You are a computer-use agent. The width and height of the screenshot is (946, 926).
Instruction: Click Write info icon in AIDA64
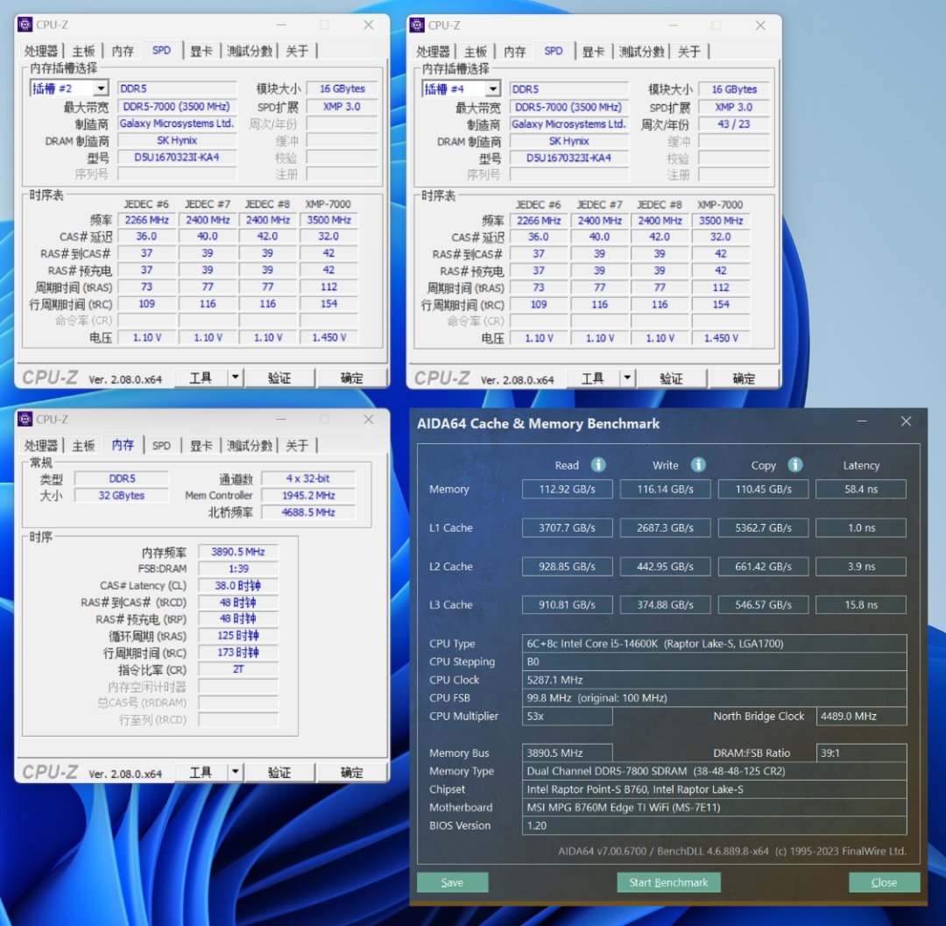(698, 464)
